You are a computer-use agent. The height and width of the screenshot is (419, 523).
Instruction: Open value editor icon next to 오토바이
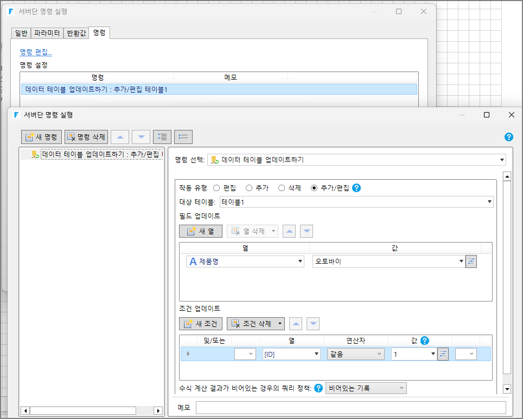tap(471, 261)
